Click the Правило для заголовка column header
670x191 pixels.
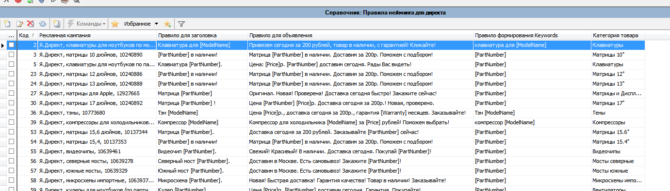(202, 35)
